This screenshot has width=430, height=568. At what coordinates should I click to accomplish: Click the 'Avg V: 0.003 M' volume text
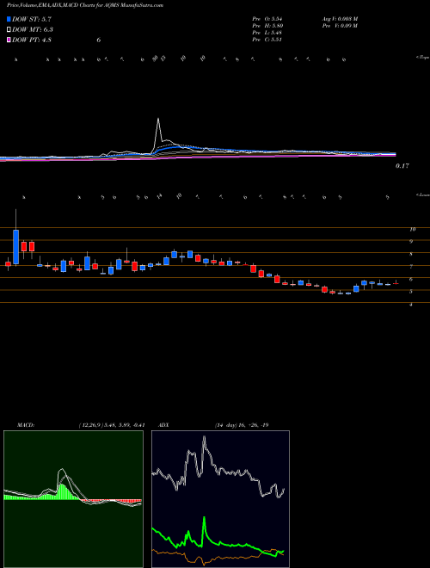(340, 18)
